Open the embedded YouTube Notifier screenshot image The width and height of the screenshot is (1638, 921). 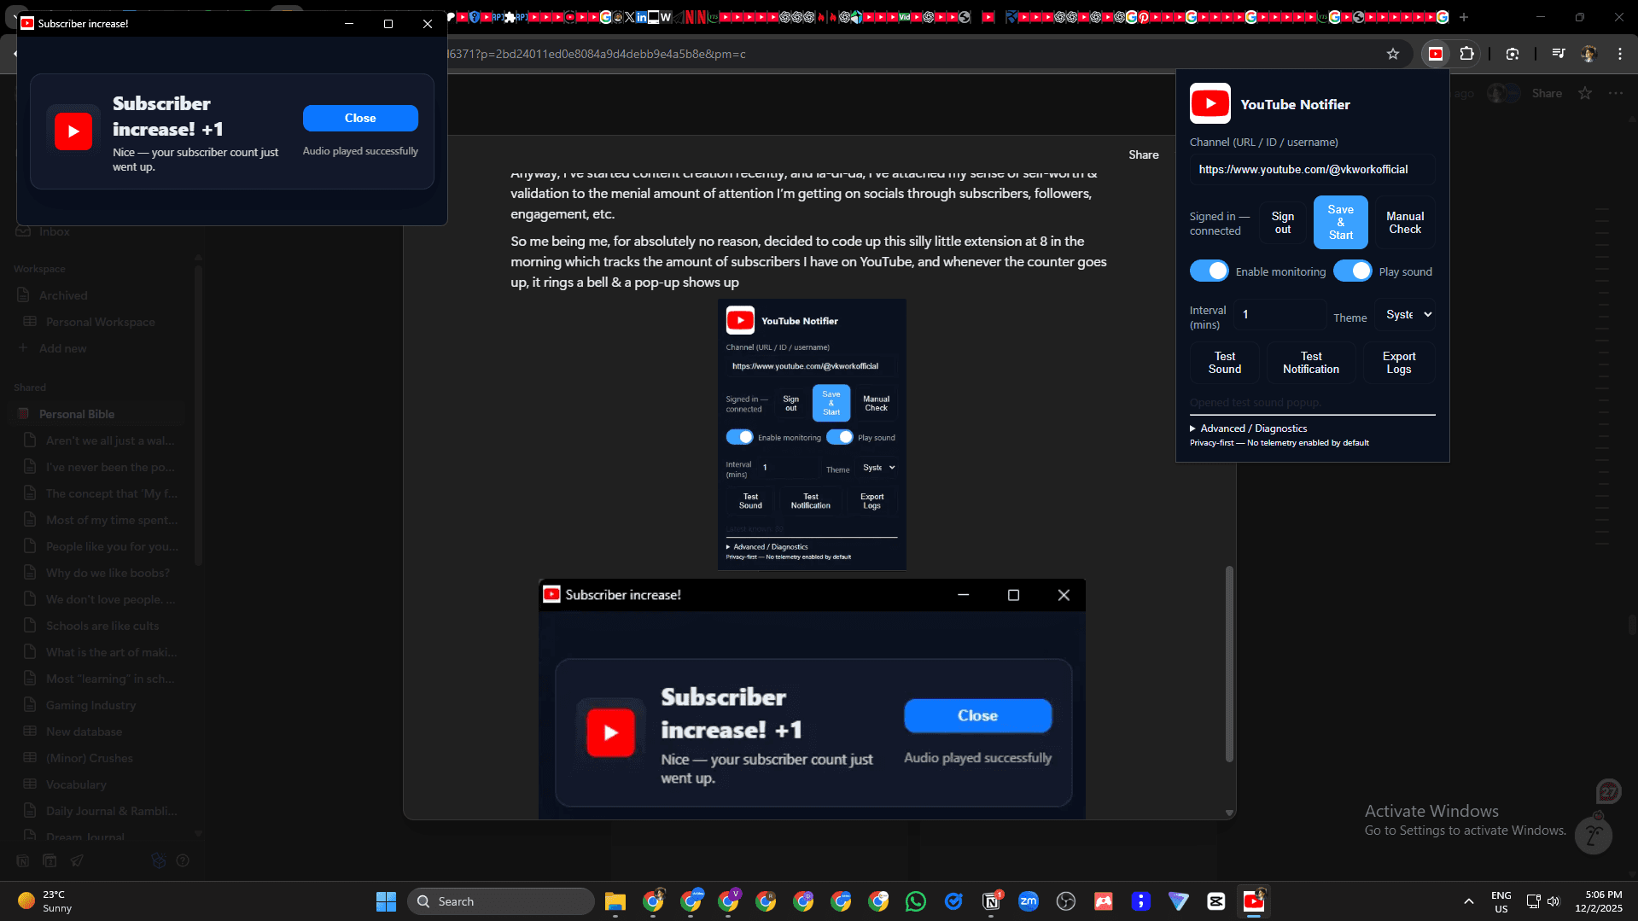coord(812,434)
